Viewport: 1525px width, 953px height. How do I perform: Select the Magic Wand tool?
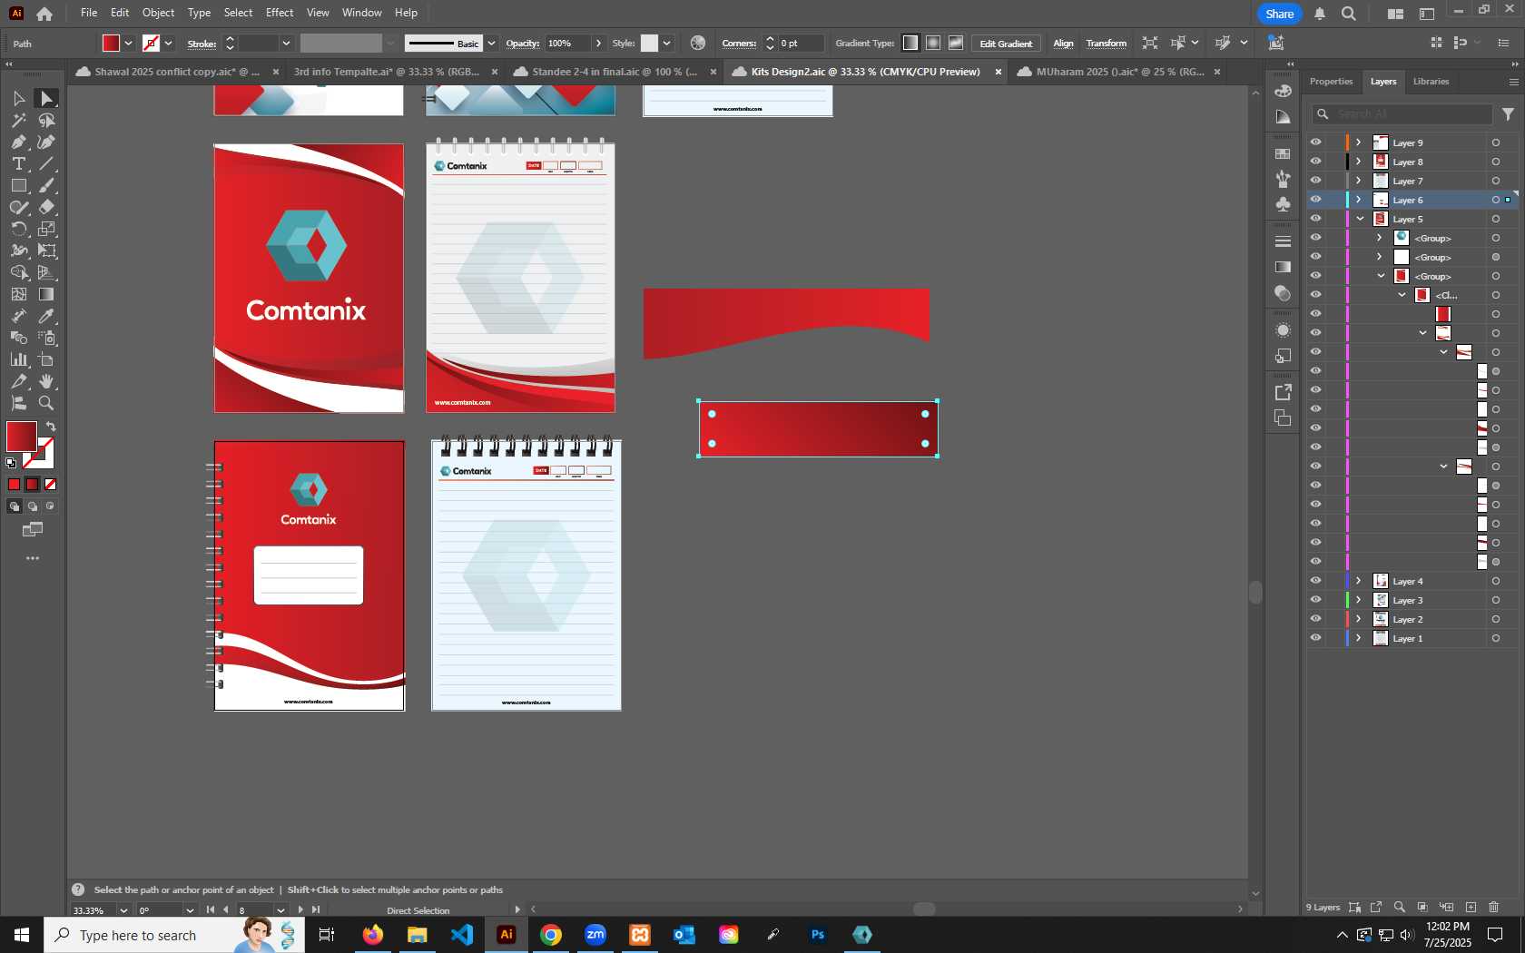tap(18, 120)
